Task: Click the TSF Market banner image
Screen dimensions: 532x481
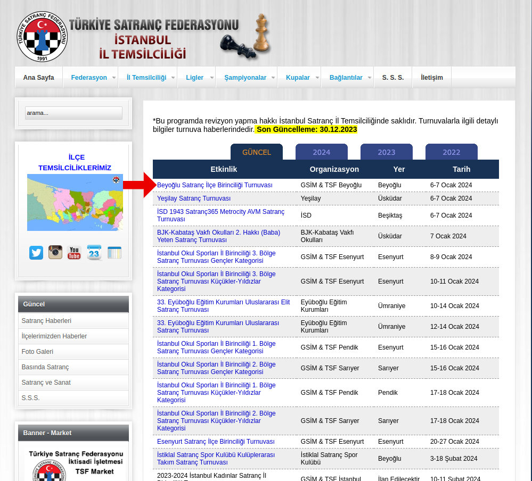Action: point(75,464)
